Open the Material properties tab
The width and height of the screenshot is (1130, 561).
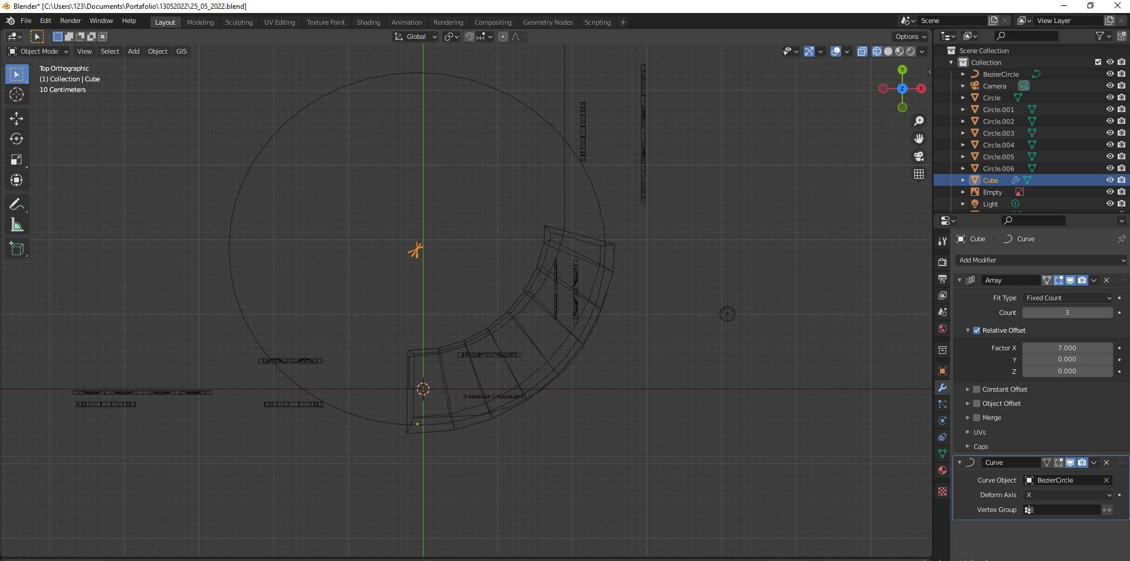click(942, 470)
